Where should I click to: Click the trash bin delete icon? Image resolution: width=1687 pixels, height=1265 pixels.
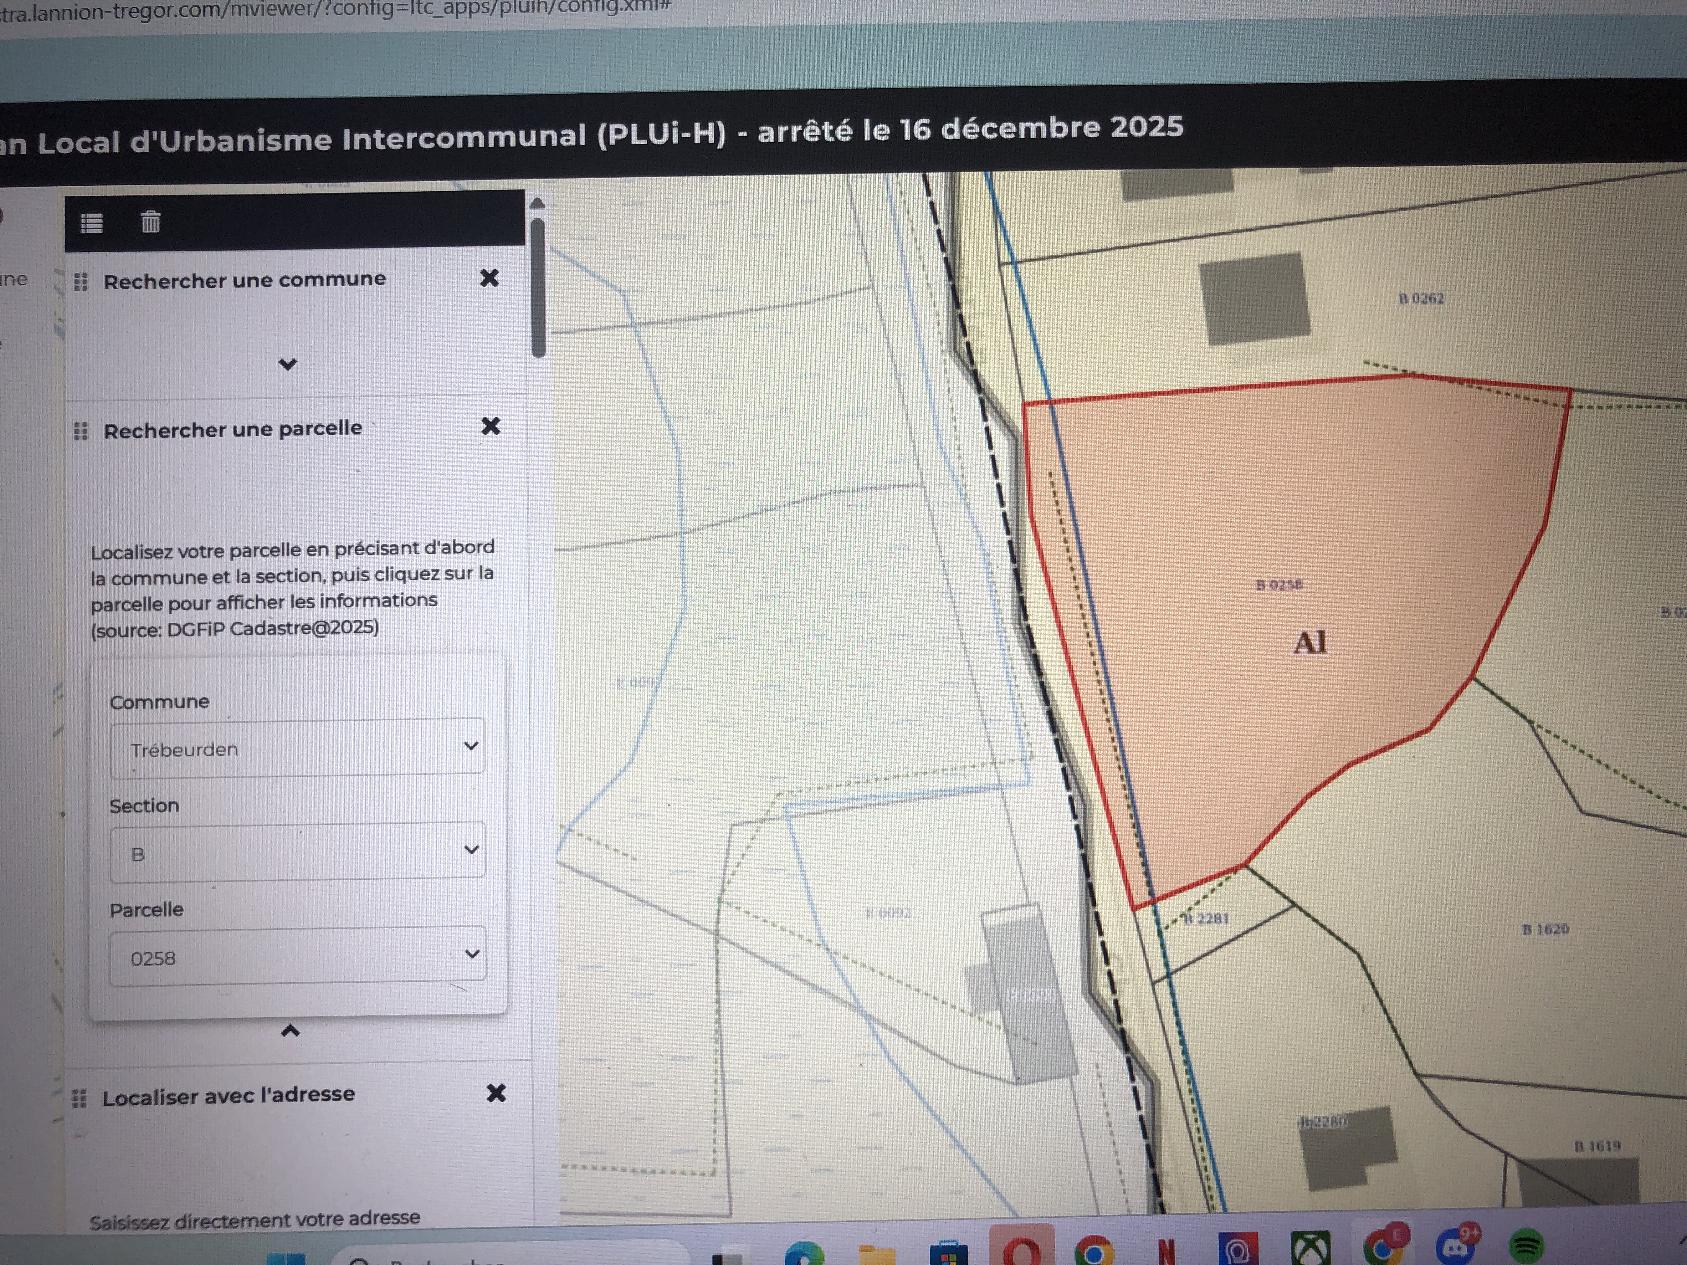(x=150, y=222)
